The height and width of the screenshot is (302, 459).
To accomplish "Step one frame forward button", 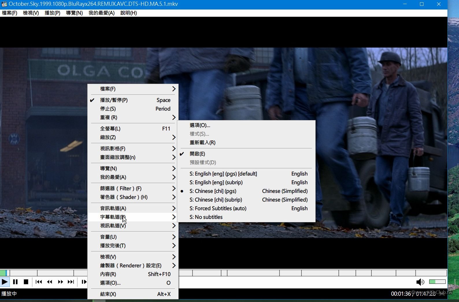I will click(x=84, y=282).
